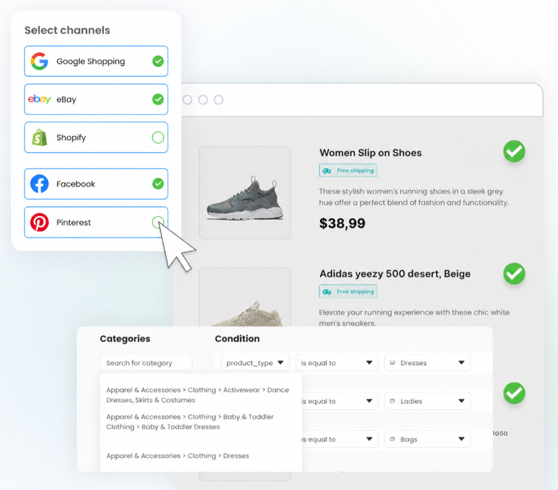Screen dimensions: 558x490
Task: Expand the Dresses value dropdown
Action: pos(427,363)
